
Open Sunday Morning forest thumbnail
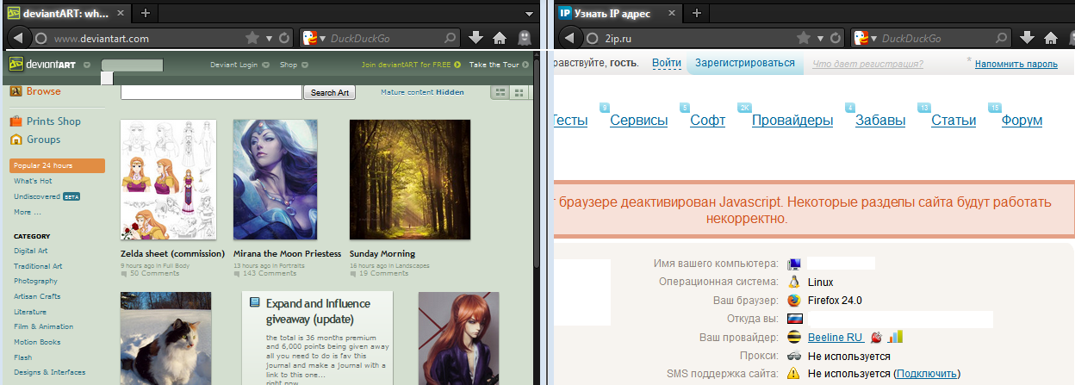point(409,179)
